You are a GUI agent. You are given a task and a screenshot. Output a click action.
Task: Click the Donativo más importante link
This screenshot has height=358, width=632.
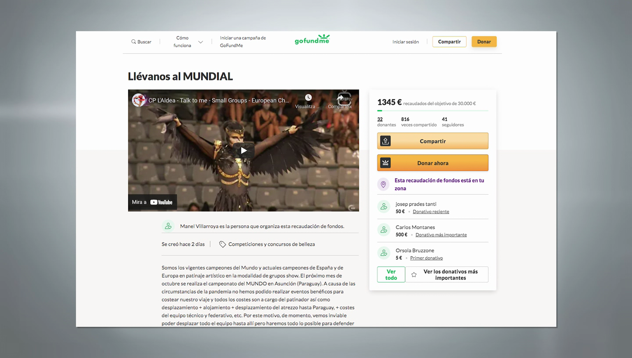pyautogui.click(x=441, y=235)
